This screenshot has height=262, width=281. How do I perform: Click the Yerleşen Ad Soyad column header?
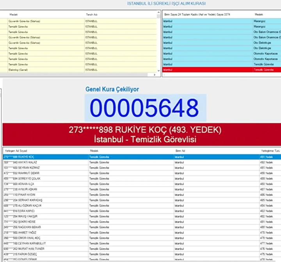(x=16, y=151)
